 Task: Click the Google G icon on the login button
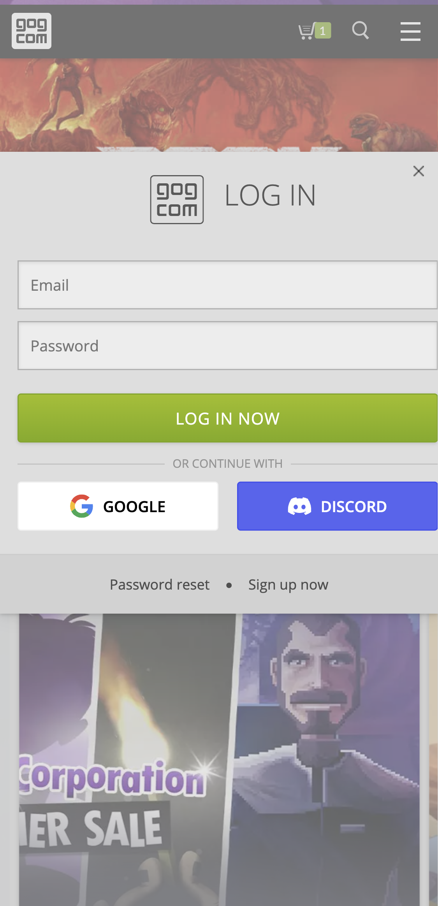(x=81, y=506)
